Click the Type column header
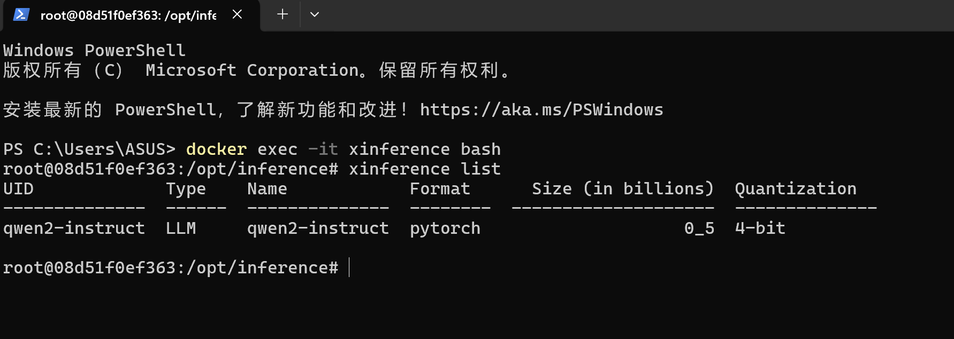The image size is (954, 339). 186,189
